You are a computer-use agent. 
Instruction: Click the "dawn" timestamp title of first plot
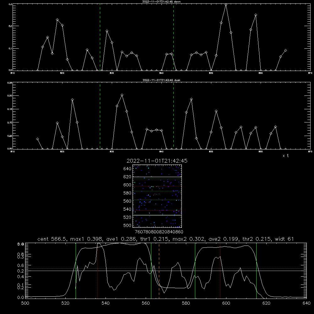pos(162,2)
